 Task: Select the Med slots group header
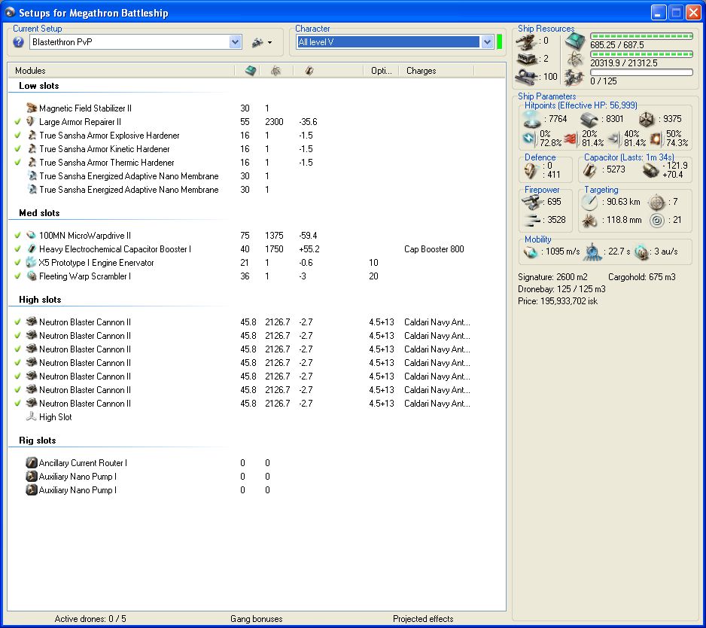tap(39, 212)
